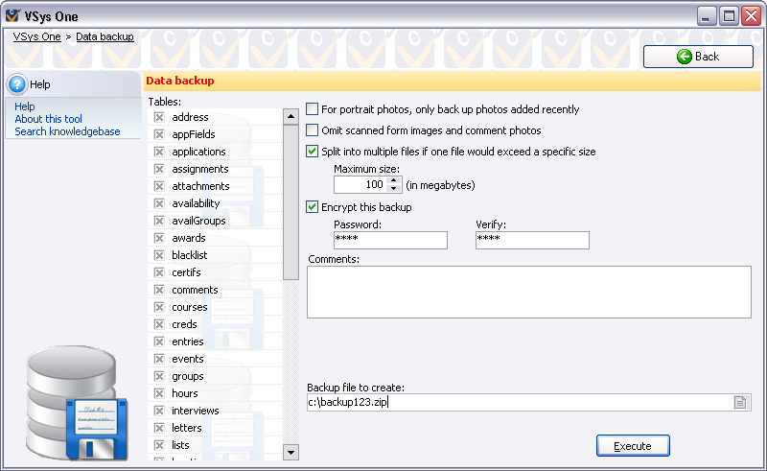Viewport: 767px width, 471px height.
Task: Click the Data backup breadcrumb link
Action: [105, 36]
